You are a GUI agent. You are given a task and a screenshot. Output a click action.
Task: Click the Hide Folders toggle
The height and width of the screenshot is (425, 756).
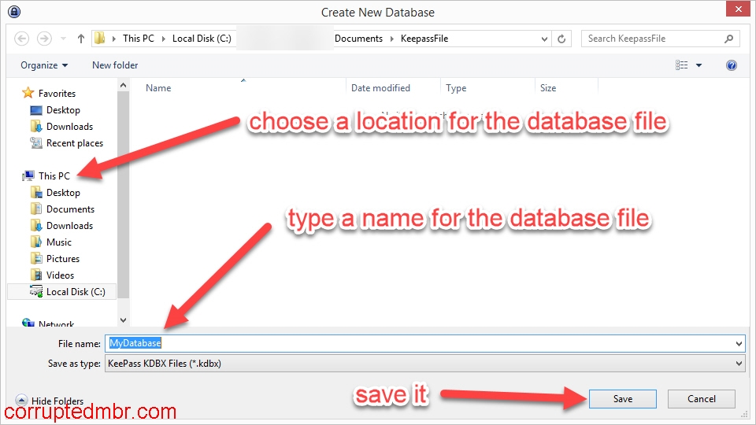tap(49, 401)
